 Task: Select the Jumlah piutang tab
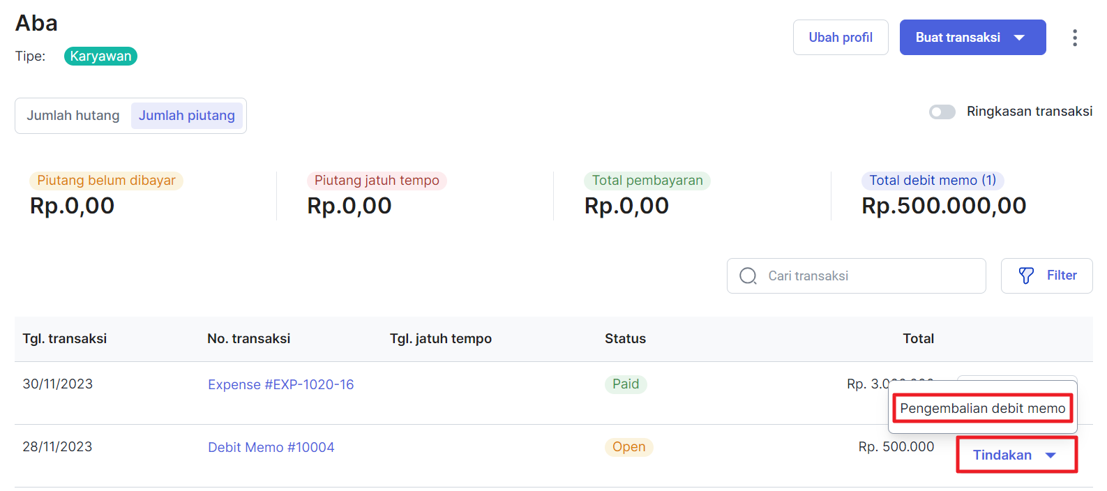tap(187, 116)
